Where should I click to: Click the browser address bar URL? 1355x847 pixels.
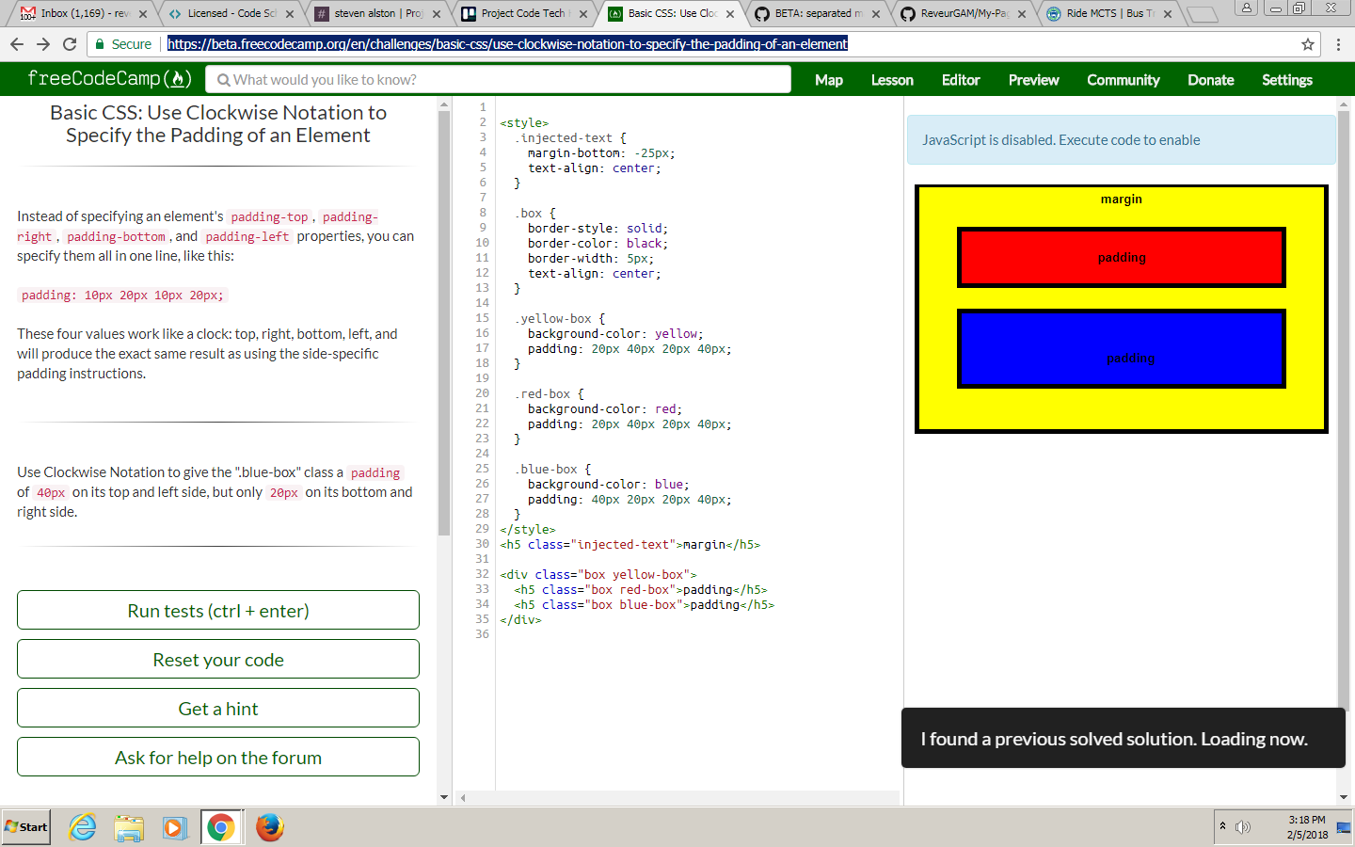[x=507, y=44]
